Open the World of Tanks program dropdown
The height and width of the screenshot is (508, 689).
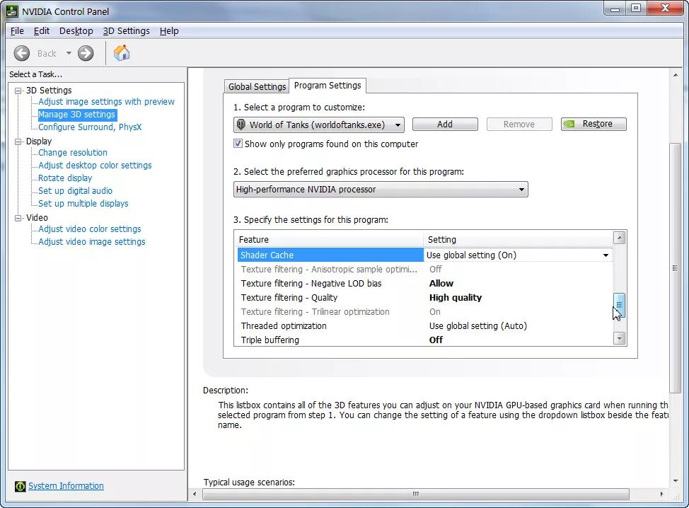[x=318, y=125]
